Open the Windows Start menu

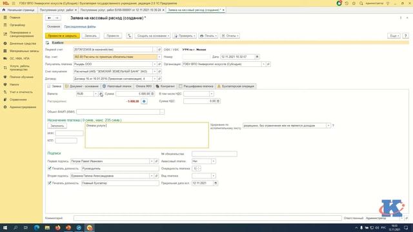coord(5,227)
